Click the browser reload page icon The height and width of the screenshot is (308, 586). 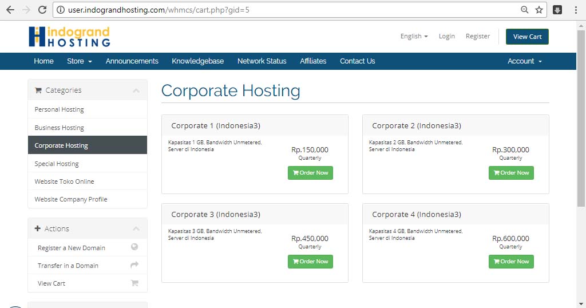click(x=42, y=10)
